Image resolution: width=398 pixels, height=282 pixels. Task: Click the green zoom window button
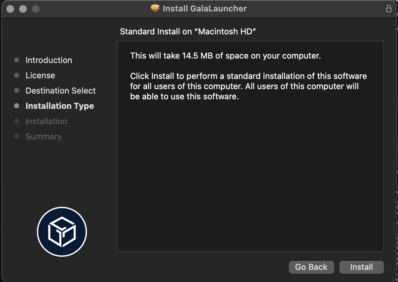[x=36, y=9]
